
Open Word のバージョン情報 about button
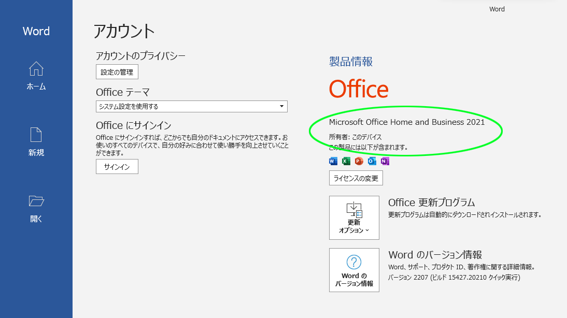point(354,270)
